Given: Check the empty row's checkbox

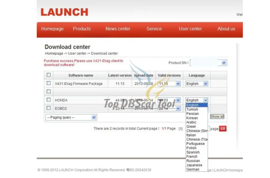Looking at the screenshot, I should pos(49,91).
